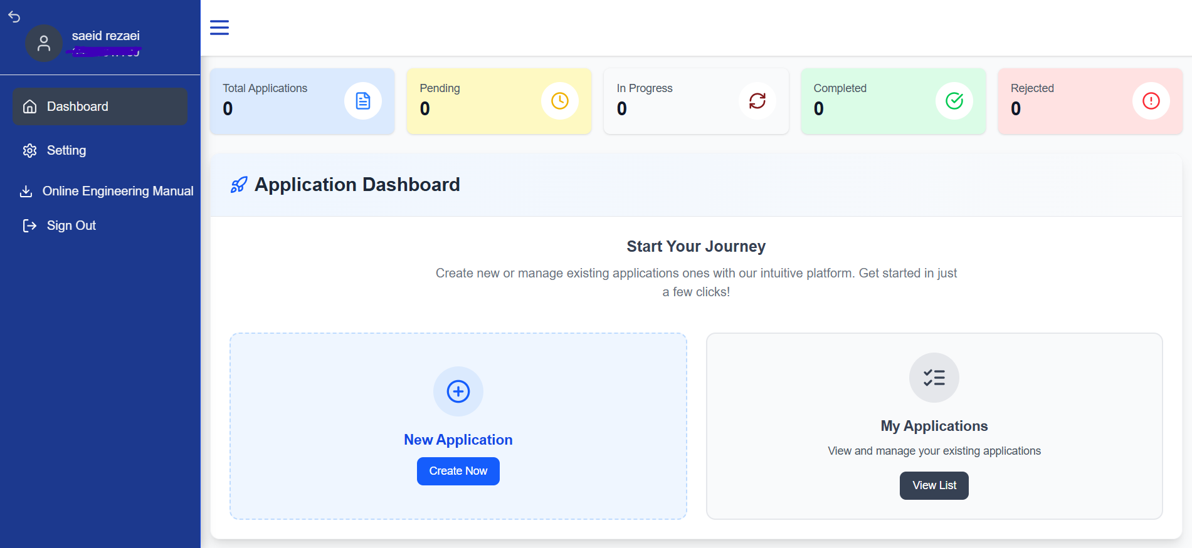Click the rocket icon beside Application Dashboard
Viewport: 1192px width, 548px height.
click(x=239, y=185)
